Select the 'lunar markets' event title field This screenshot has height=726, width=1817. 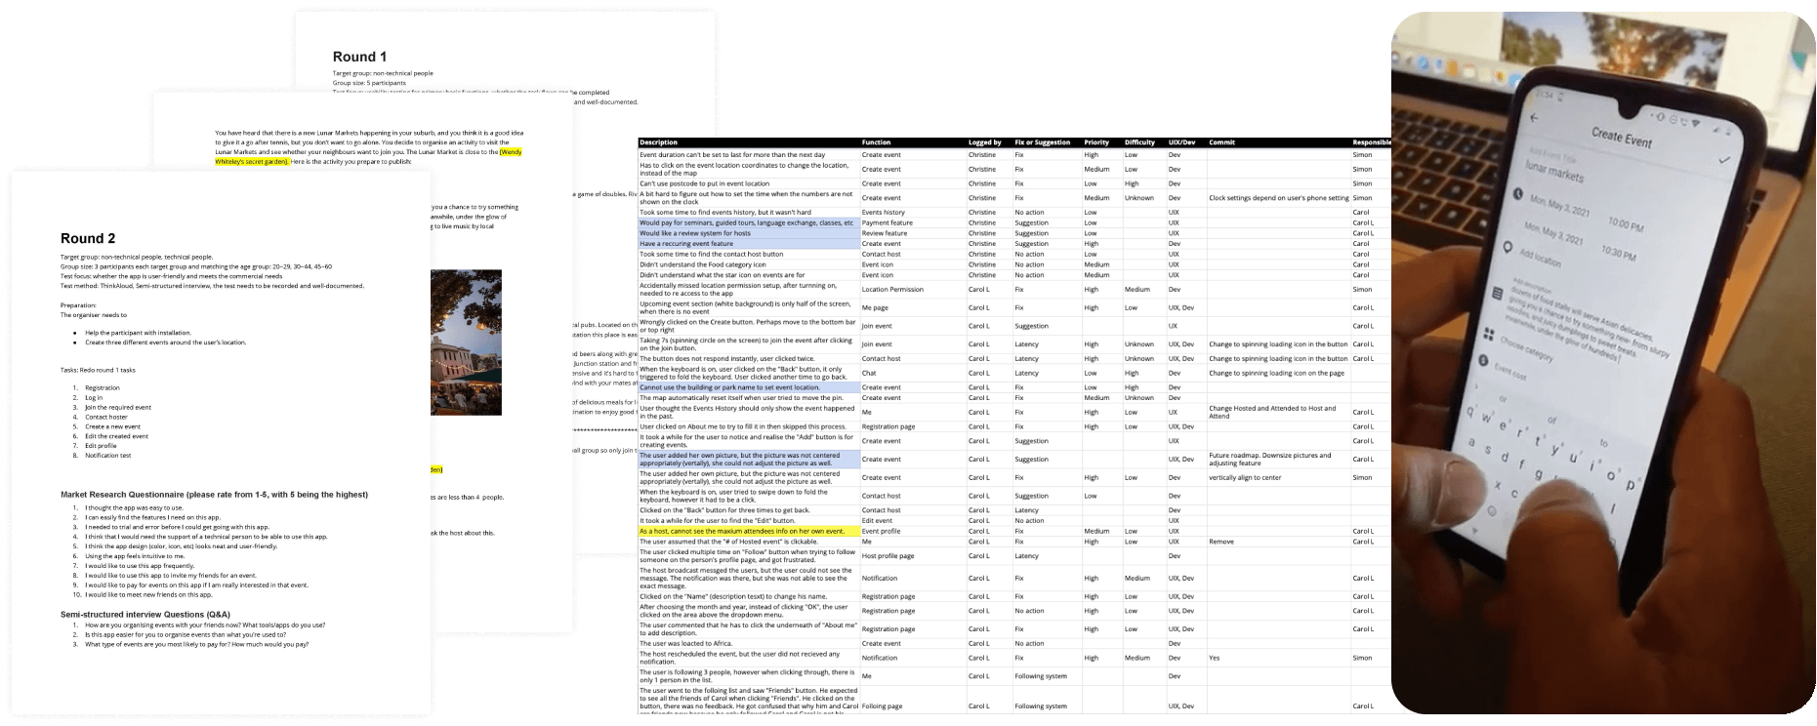1554,170
